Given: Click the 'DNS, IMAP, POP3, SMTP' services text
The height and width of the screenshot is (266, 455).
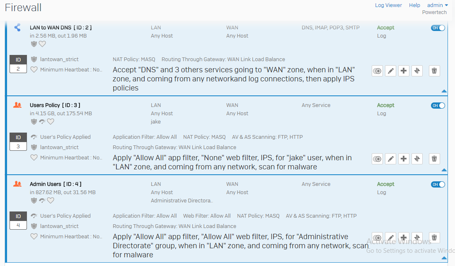Looking at the screenshot, I should point(331,27).
